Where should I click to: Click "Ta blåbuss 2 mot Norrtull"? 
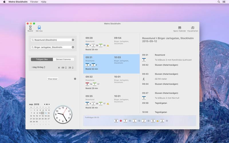click(167, 98)
